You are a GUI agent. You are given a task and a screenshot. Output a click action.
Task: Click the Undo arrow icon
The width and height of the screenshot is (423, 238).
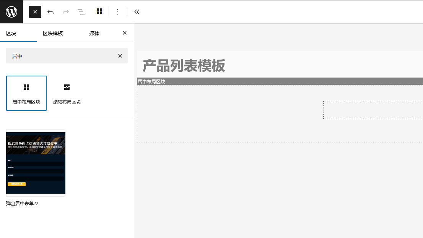(50, 12)
